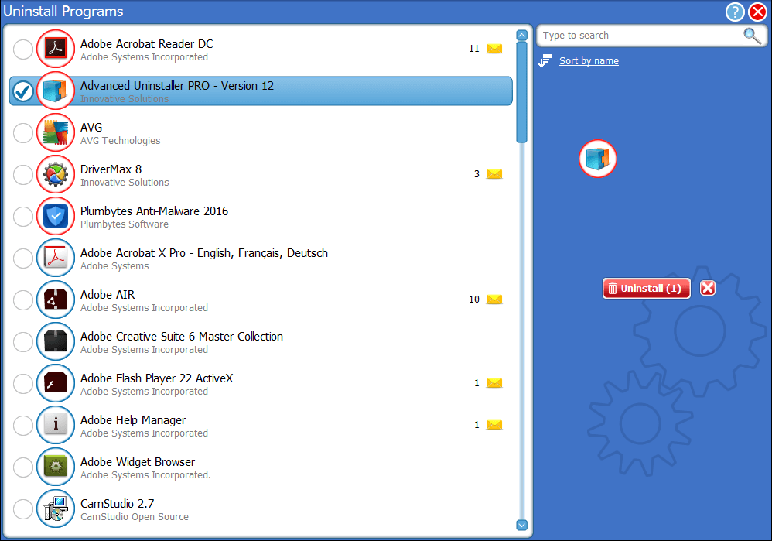Open the envelope icon beside Adobe Flash Player
Screen dimensions: 772x541
494,383
